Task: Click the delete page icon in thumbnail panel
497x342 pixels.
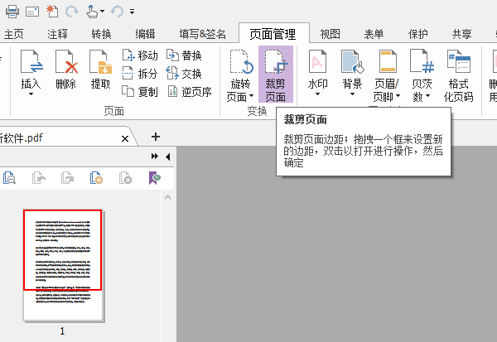Action: (125, 178)
